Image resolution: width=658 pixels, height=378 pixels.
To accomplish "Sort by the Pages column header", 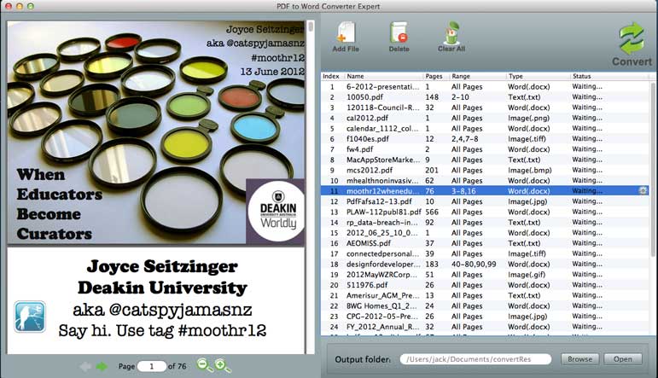I will 435,77.
